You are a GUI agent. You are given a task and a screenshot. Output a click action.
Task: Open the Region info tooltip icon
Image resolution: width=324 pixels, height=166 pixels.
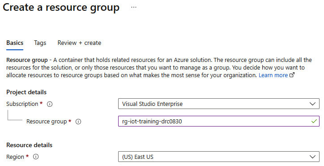(x=36, y=157)
